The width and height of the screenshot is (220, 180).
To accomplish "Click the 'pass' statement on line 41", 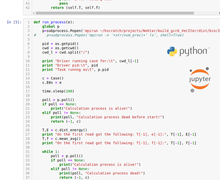I will click(63, 4).
